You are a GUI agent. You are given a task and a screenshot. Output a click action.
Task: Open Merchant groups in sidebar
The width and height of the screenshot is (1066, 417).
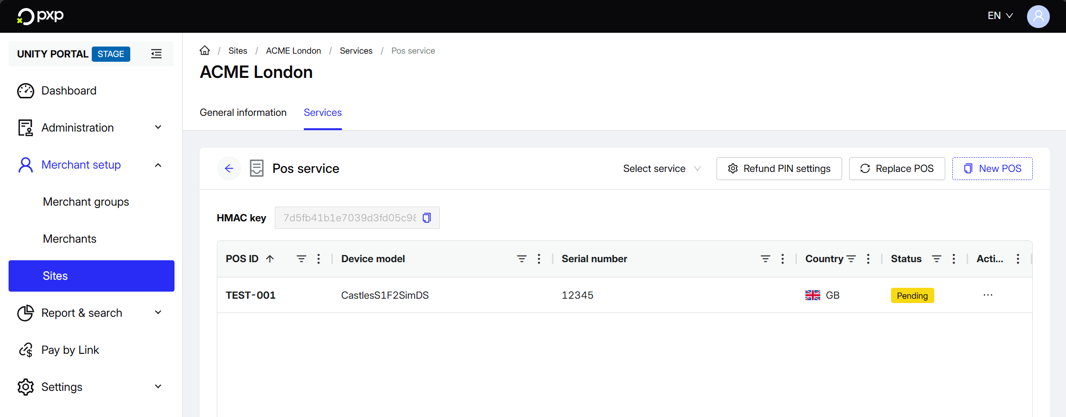tap(86, 202)
